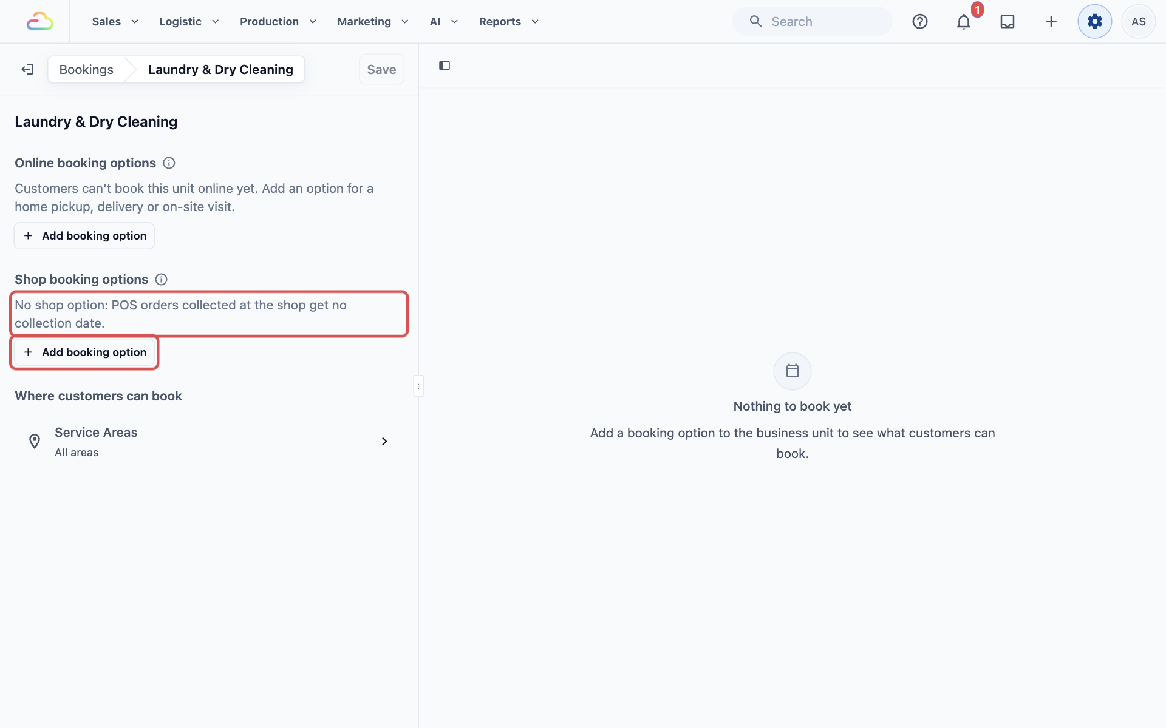Click into the Search field

pyautogui.click(x=813, y=21)
